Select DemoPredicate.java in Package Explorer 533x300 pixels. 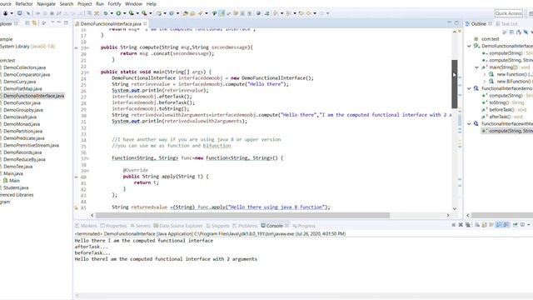pyautogui.click(x=24, y=138)
